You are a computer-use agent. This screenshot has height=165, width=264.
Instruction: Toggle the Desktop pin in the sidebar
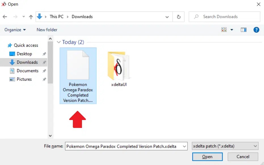(45, 54)
